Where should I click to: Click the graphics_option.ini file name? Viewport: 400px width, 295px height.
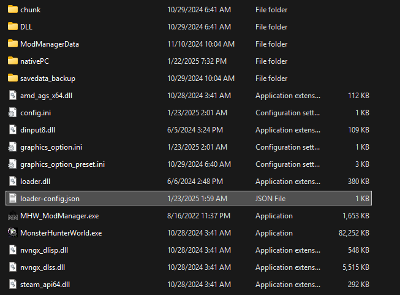click(51, 147)
